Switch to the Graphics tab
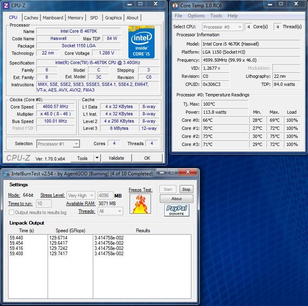Screen dimensions: 308x306 (113, 18)
